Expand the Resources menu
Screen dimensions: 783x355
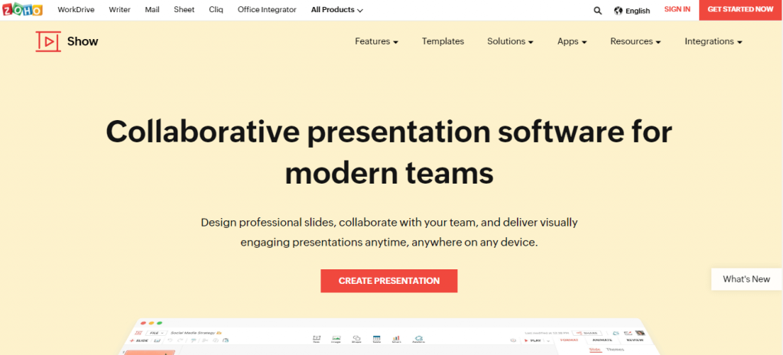click(x=635, y=41)
